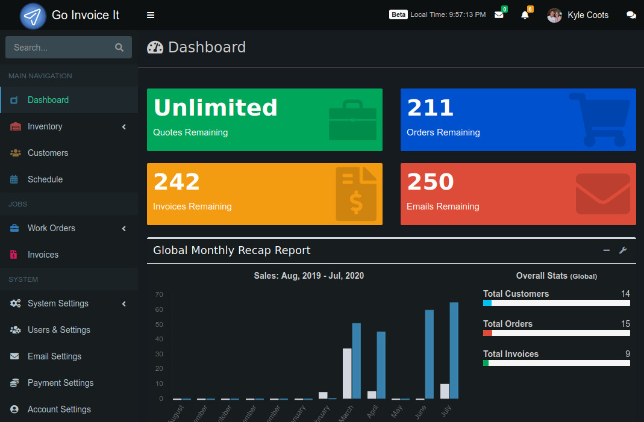Click the Total Orders progress bar
The height and width of the screenshot is (422, 644).
pos(556,333)
